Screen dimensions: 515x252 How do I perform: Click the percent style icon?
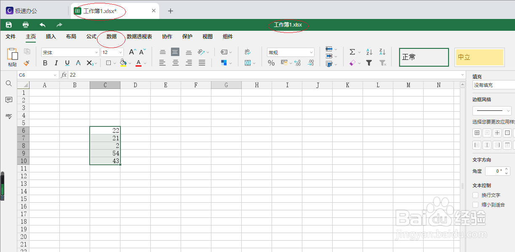(272, 63)
